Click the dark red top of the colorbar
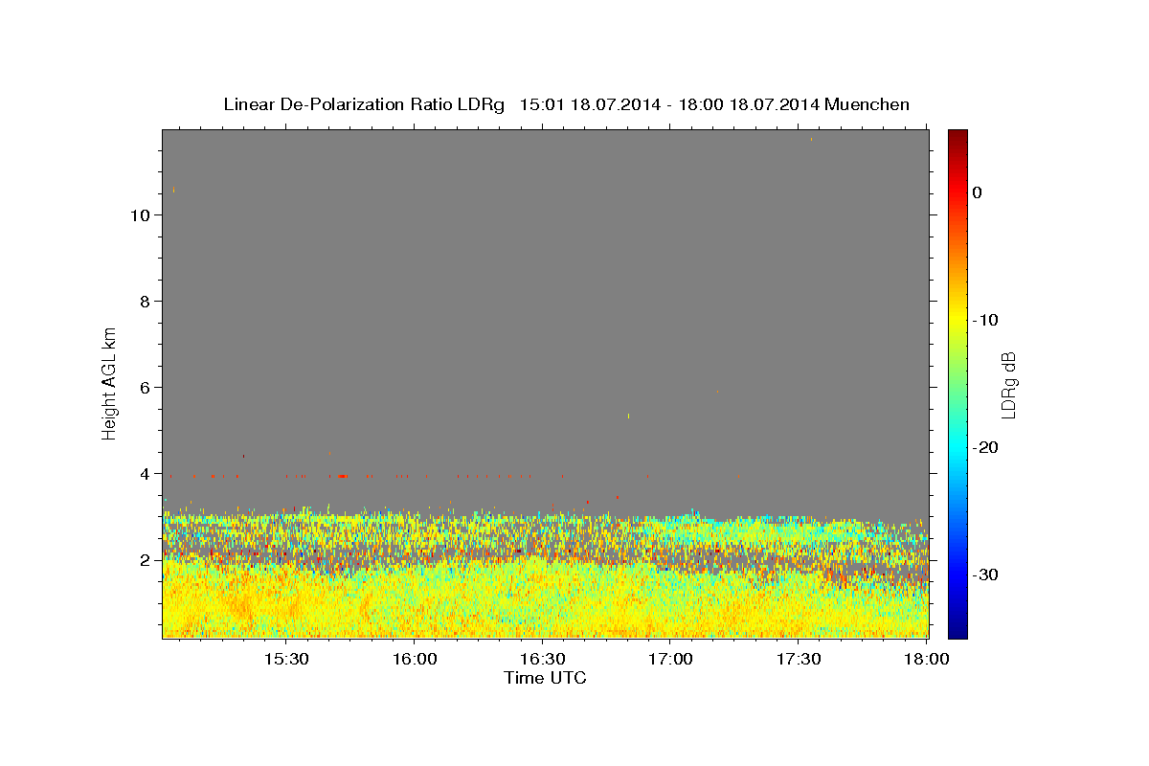Viewport: 1149px width, 766px height. [x=957, y=136]
